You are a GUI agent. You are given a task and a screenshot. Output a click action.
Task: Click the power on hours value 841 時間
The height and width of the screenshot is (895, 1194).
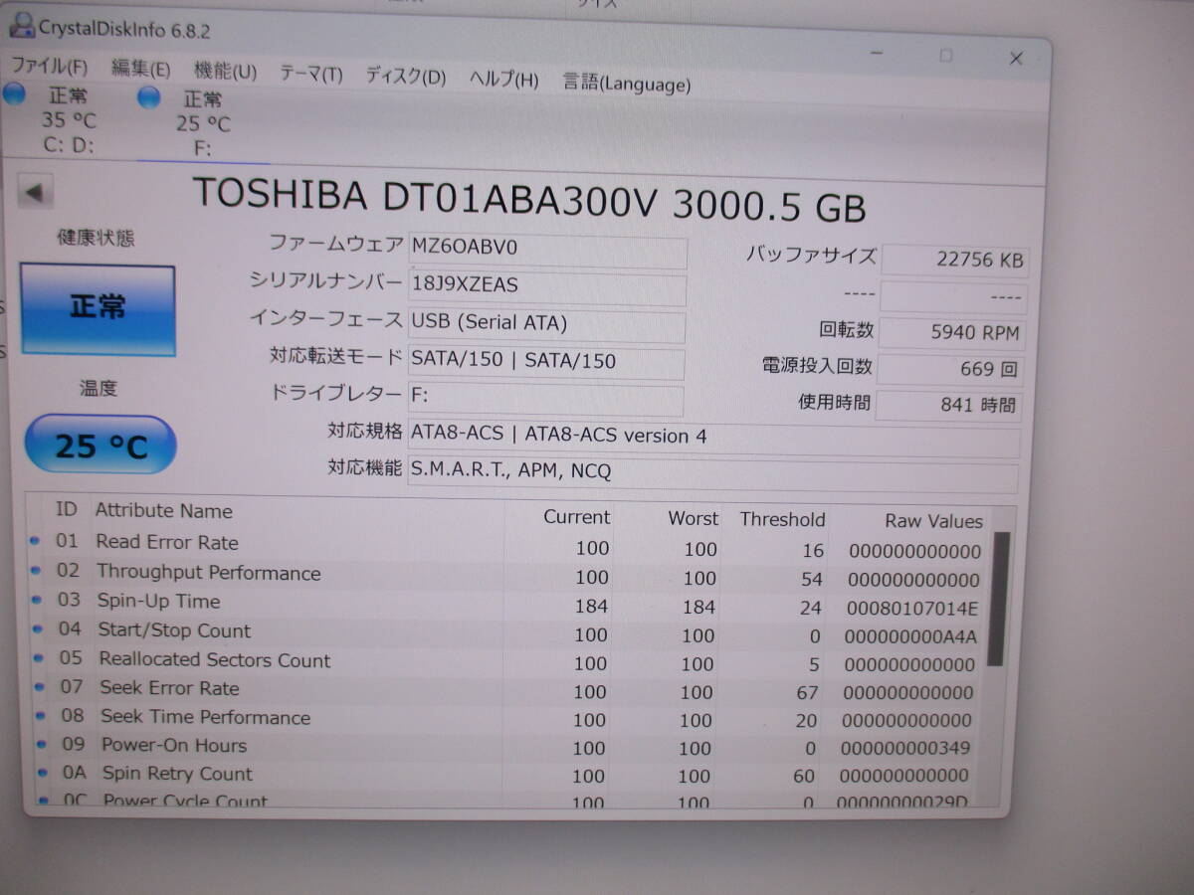pos(948,405)
